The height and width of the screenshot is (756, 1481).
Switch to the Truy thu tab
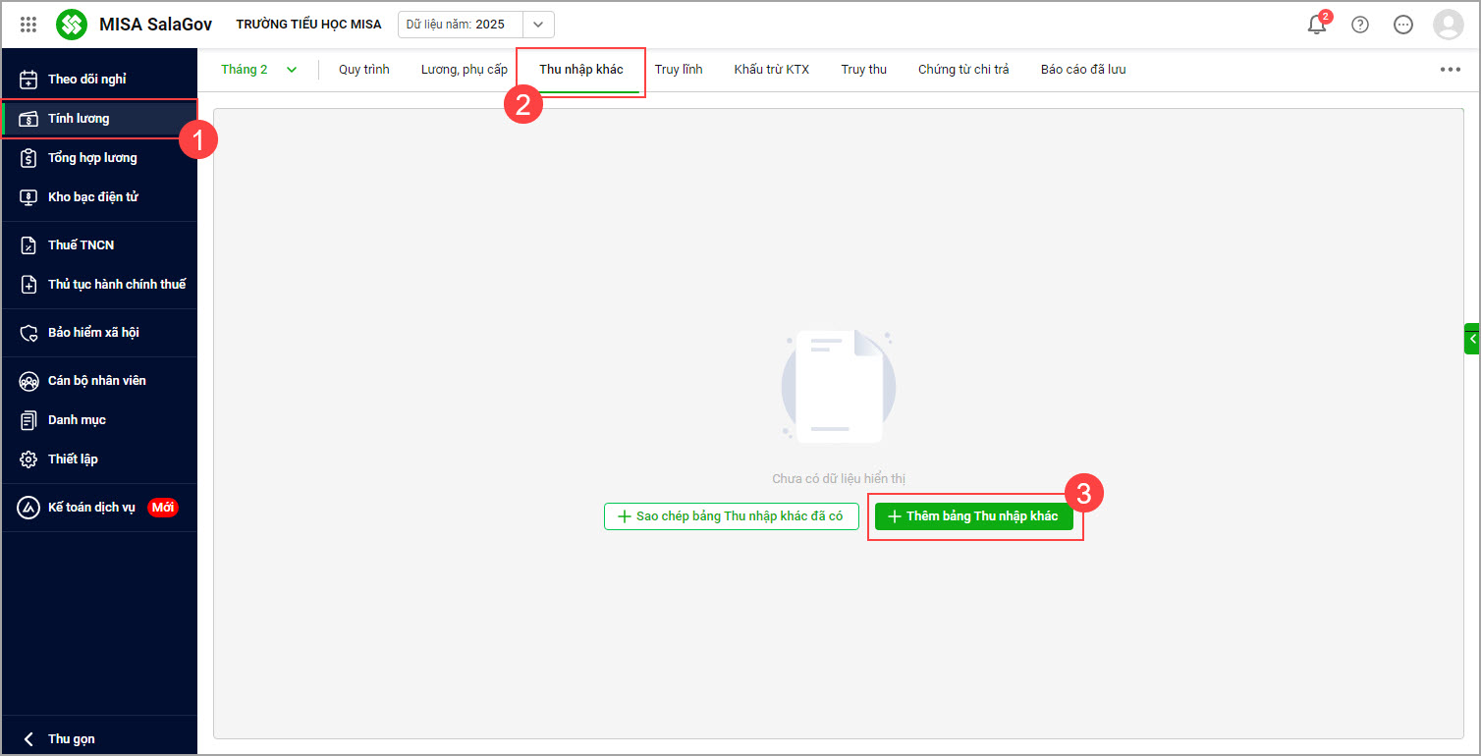pyautogui.click(x=864, y=70)
